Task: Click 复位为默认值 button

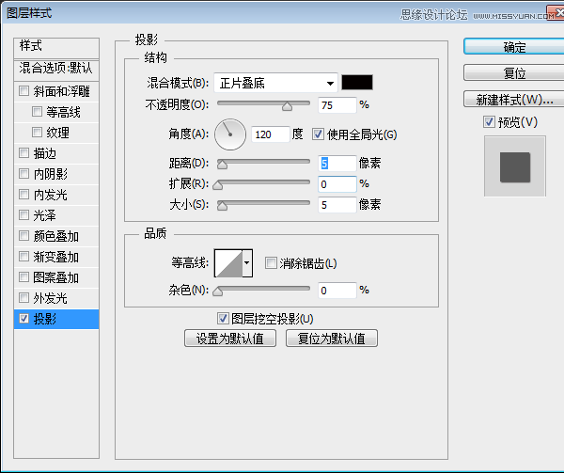Action: [x=332, y=339]
